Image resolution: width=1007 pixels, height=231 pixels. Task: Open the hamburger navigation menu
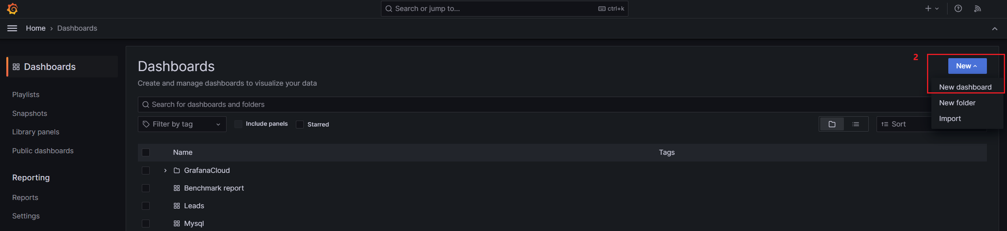(12, 28)
